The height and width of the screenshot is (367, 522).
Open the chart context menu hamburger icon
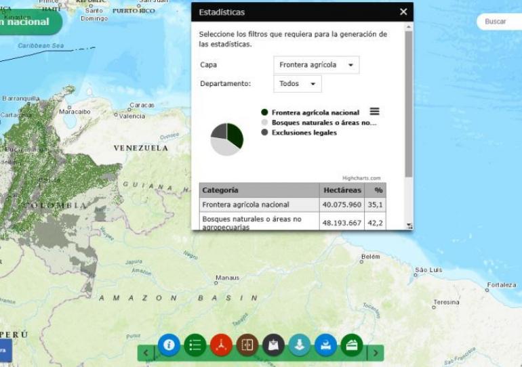point(374,111)
